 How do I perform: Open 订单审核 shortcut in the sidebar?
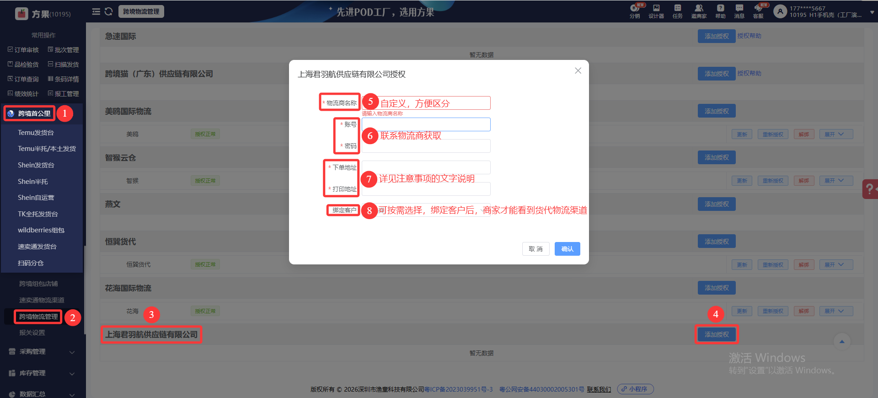23,50
